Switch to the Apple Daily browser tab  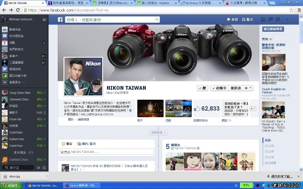tap(246, 3)
